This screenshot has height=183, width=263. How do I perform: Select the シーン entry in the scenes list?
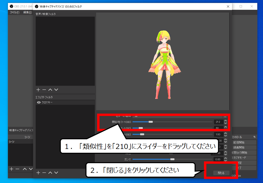click(20, 142)
